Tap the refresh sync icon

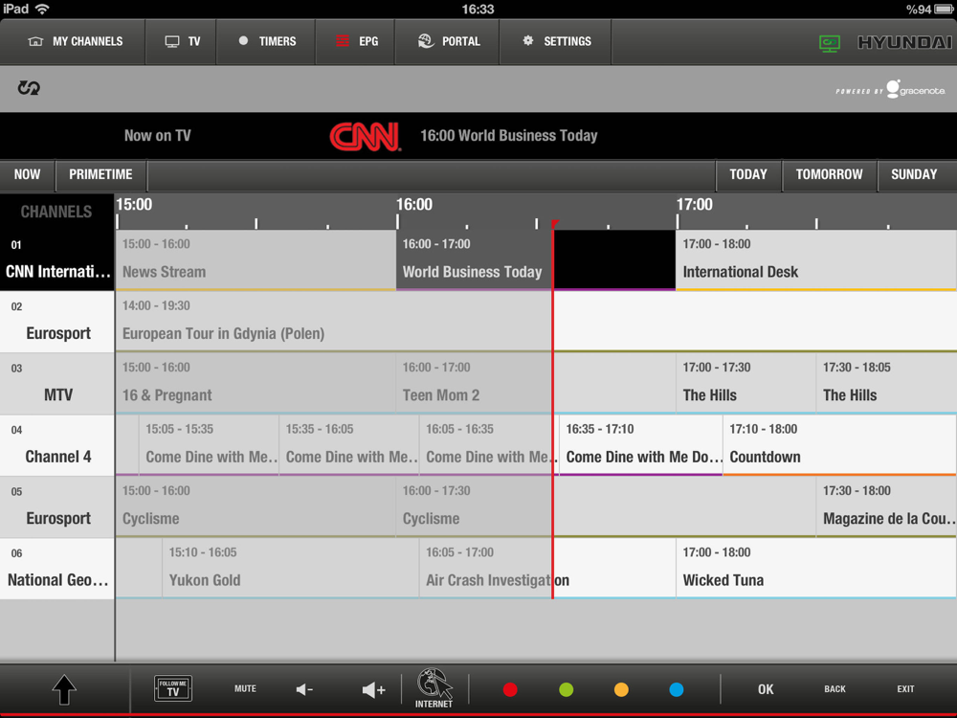28,88
